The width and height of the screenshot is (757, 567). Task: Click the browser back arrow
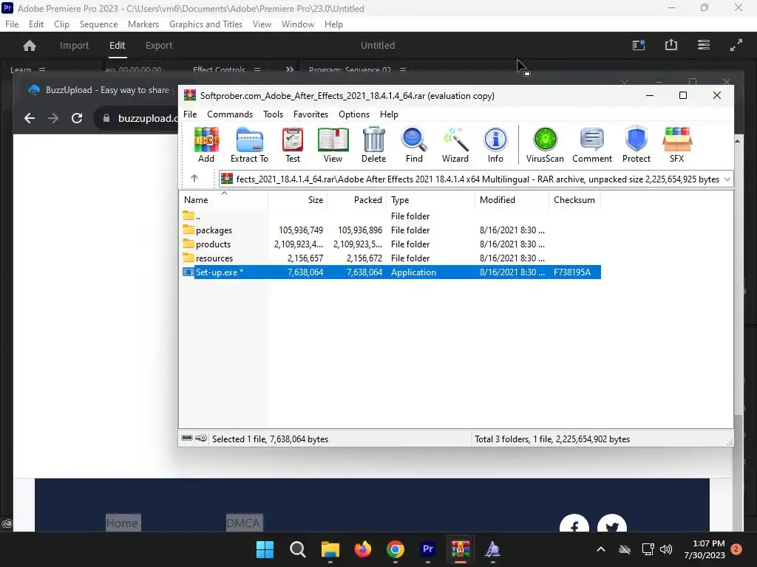(30, 118)
